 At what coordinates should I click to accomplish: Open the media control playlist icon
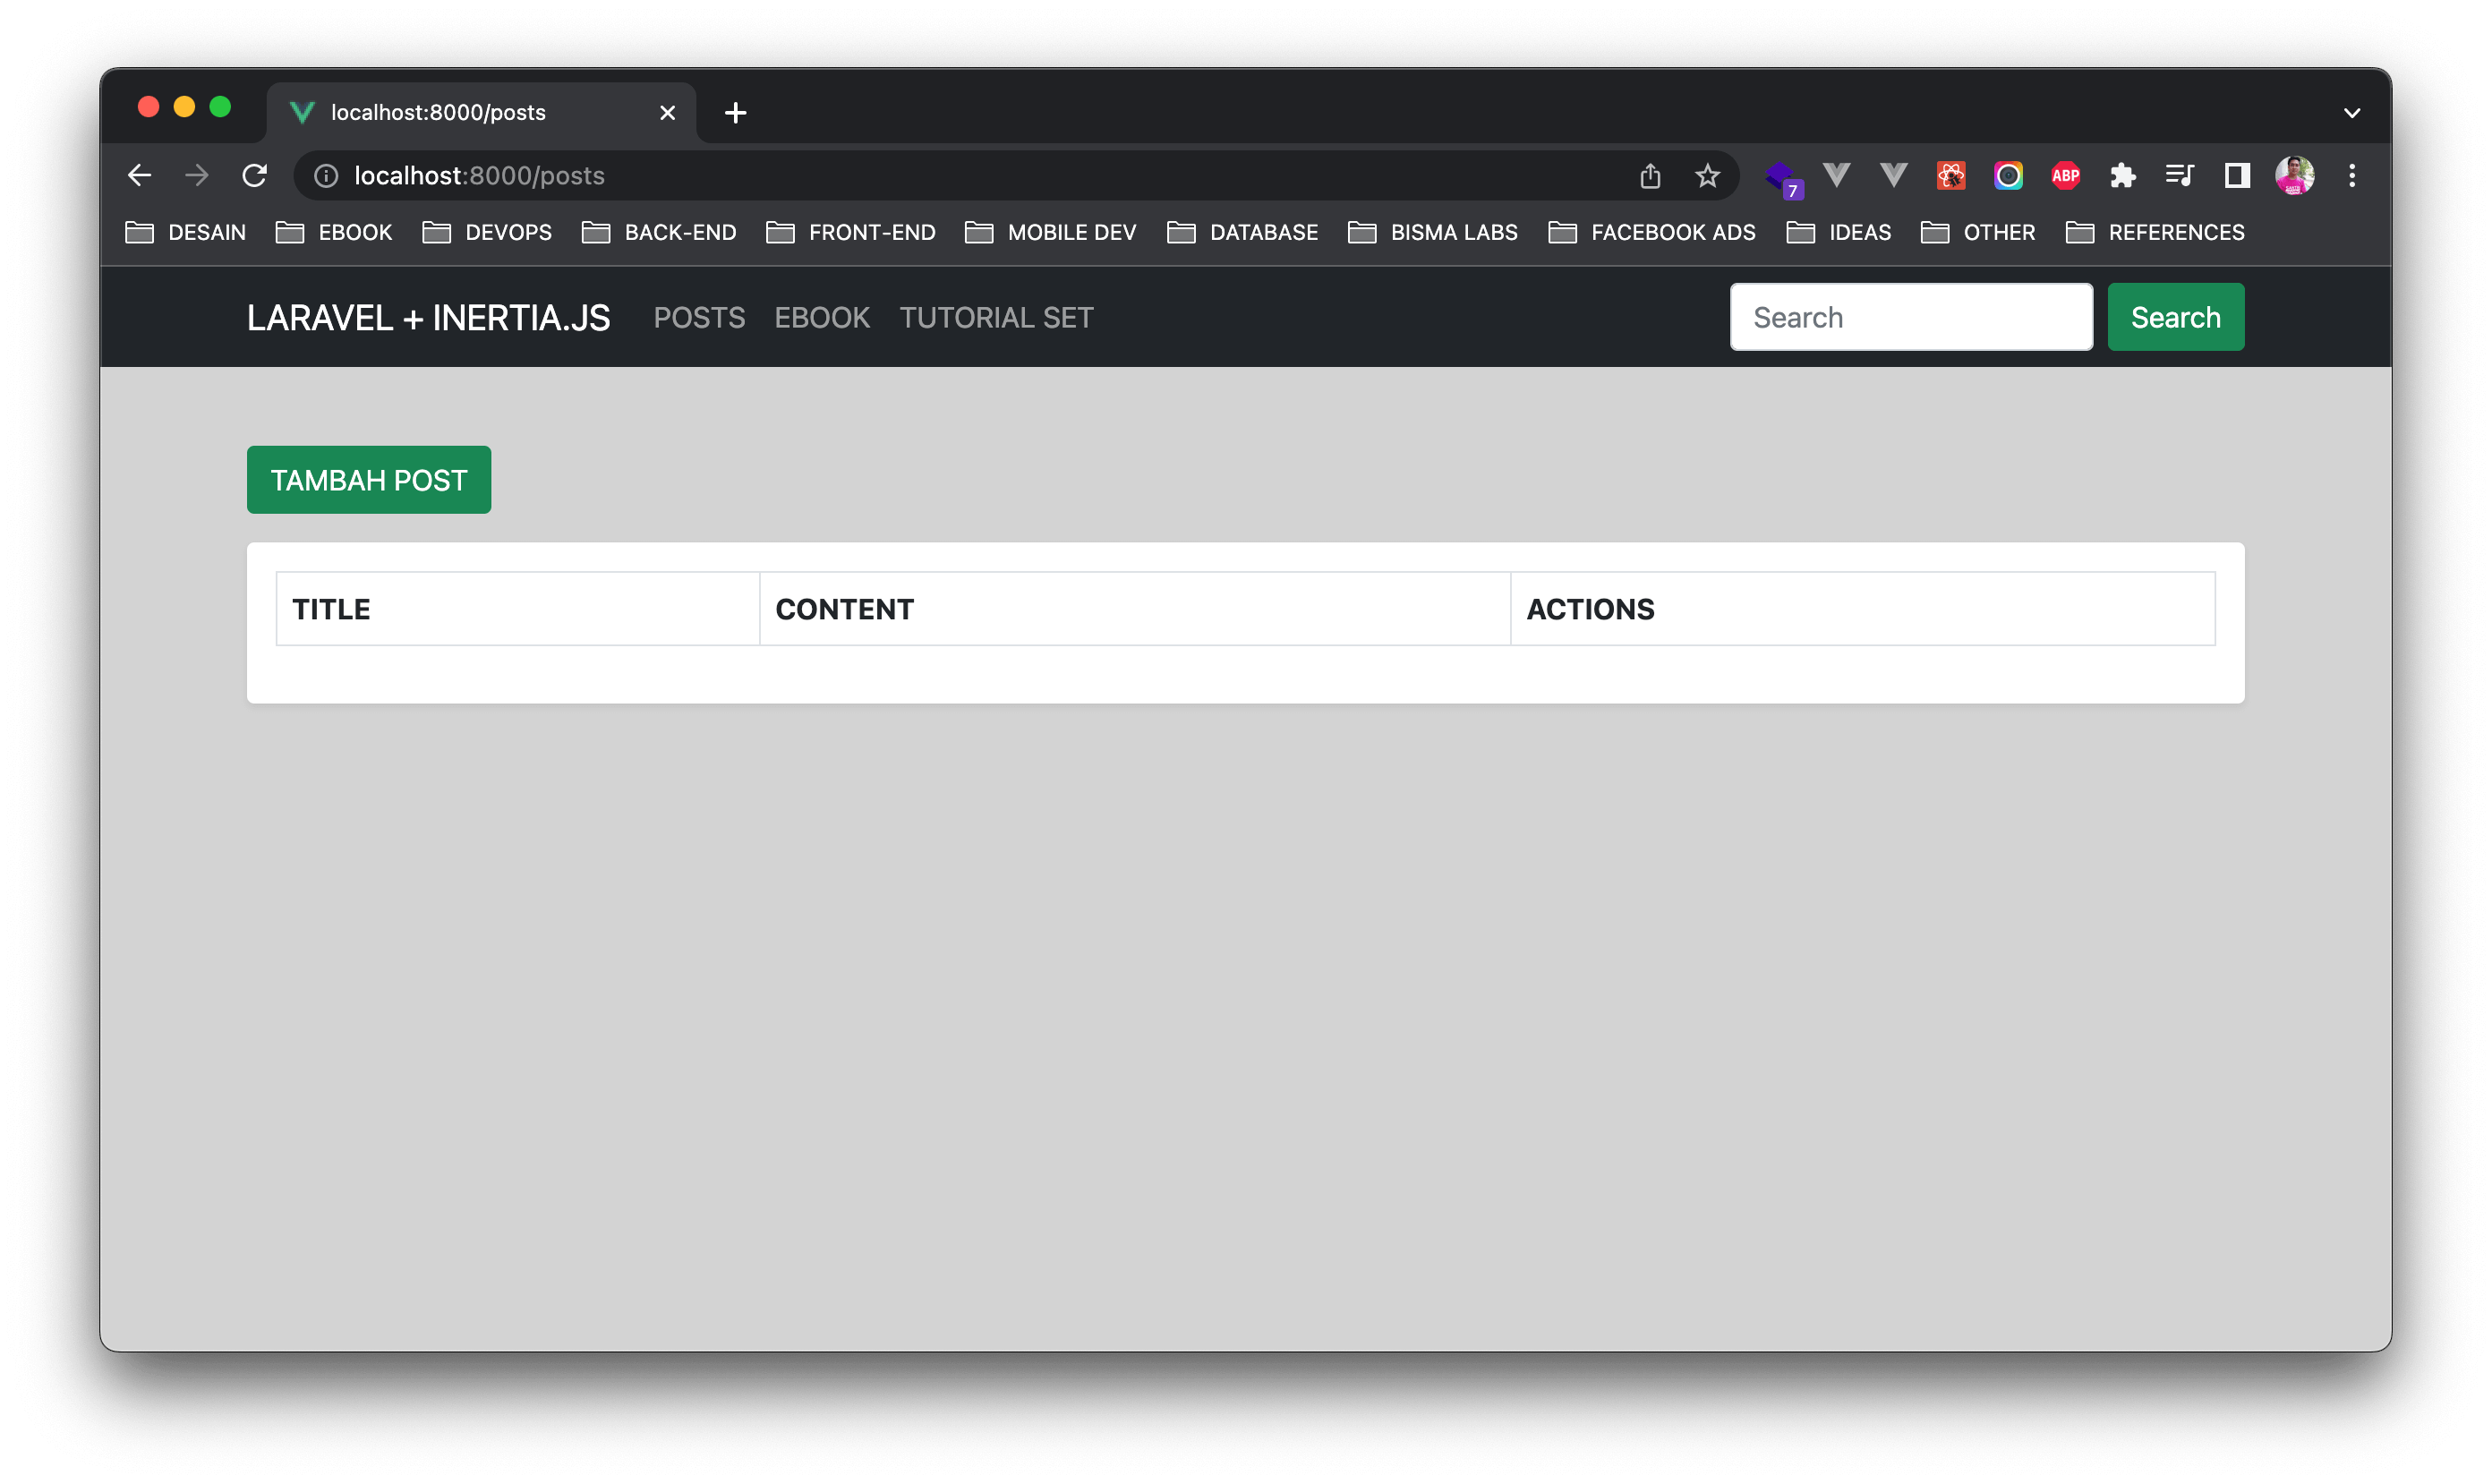pyautogui.click(x=2179, y=176)
